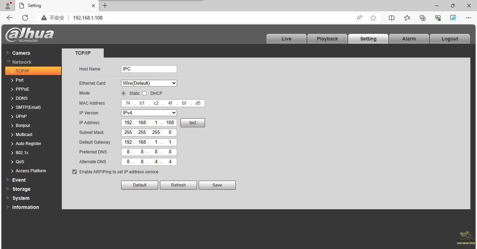Image resolution: width=477 pixels, height=249 pixels.
Task: Click the browser refresh icon
Action: pos(25,18)
